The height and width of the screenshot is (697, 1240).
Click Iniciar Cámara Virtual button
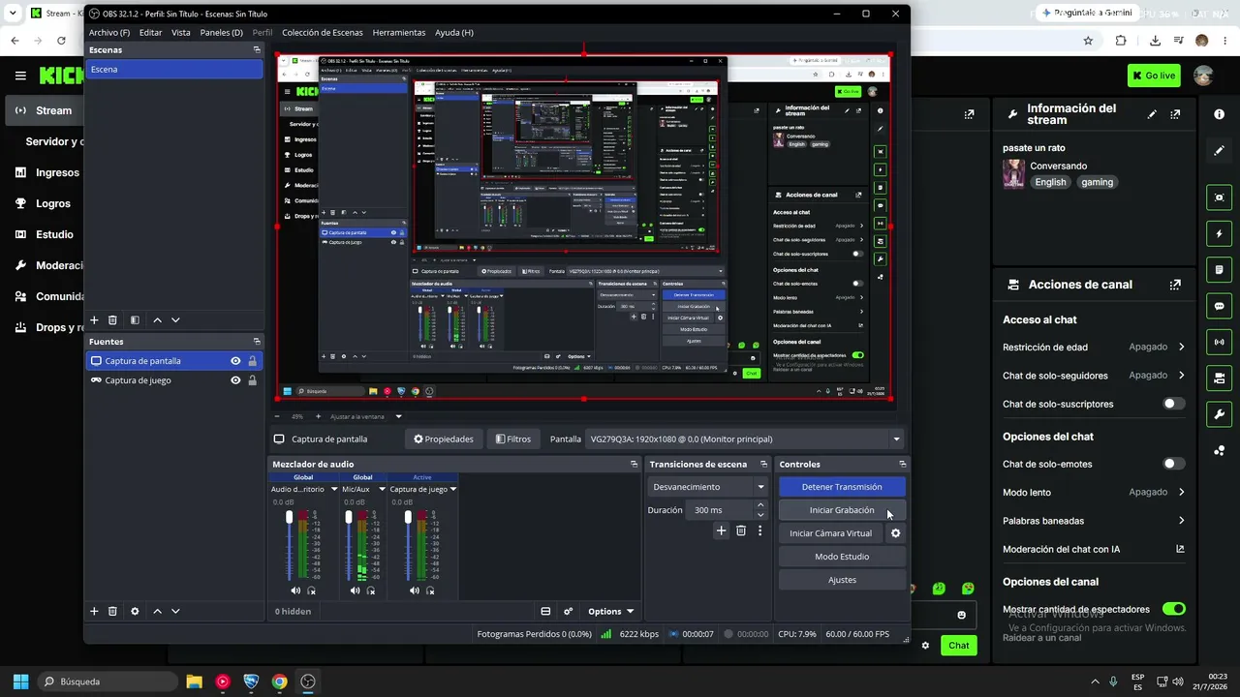[831, 533]
